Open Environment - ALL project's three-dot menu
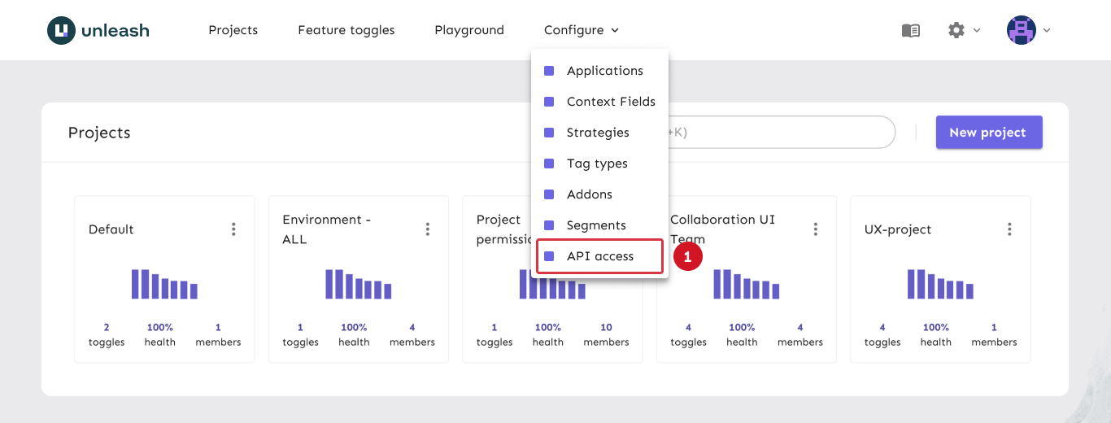 coord(428,229)
